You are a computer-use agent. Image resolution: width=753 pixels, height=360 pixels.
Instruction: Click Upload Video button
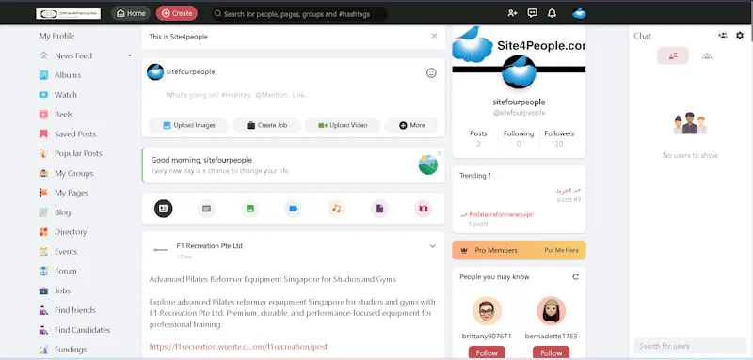pyautogui.click(x=343, y=125)
